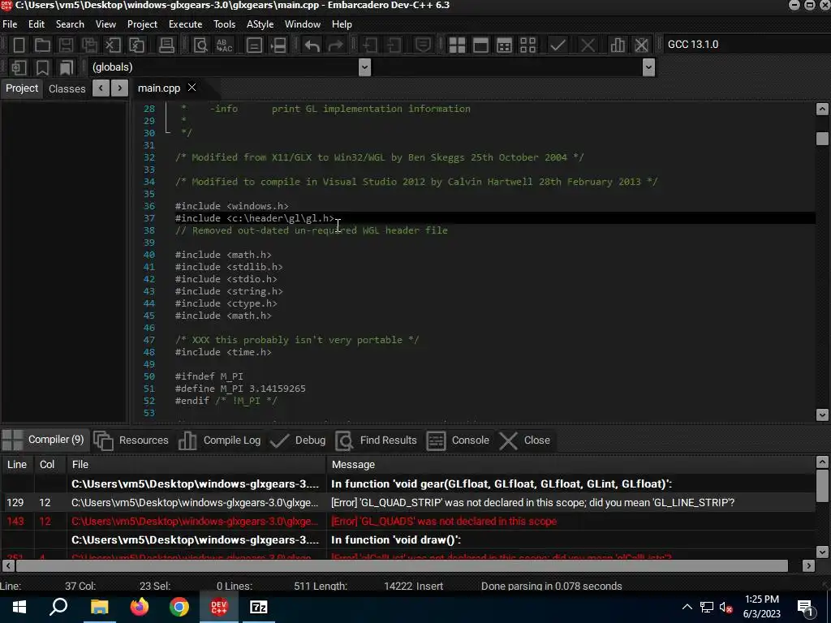Open the Console panel tab
This screenshot has width=831, height=623.
pos(458,440)
